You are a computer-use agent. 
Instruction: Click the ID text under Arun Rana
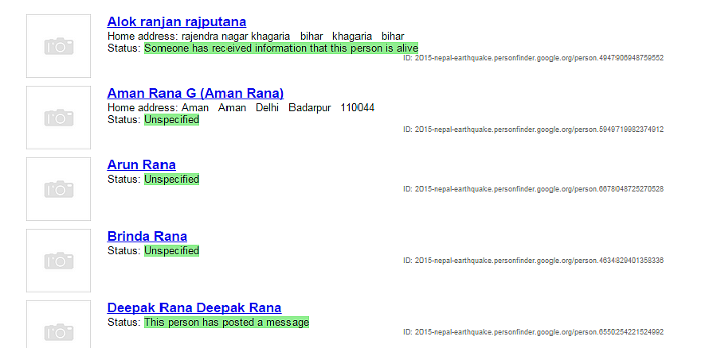tap(533, 189)
